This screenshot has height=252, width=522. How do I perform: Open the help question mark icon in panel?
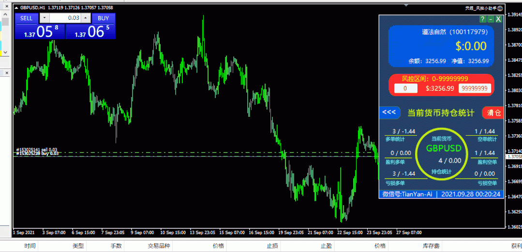click(x=482, y=19)
